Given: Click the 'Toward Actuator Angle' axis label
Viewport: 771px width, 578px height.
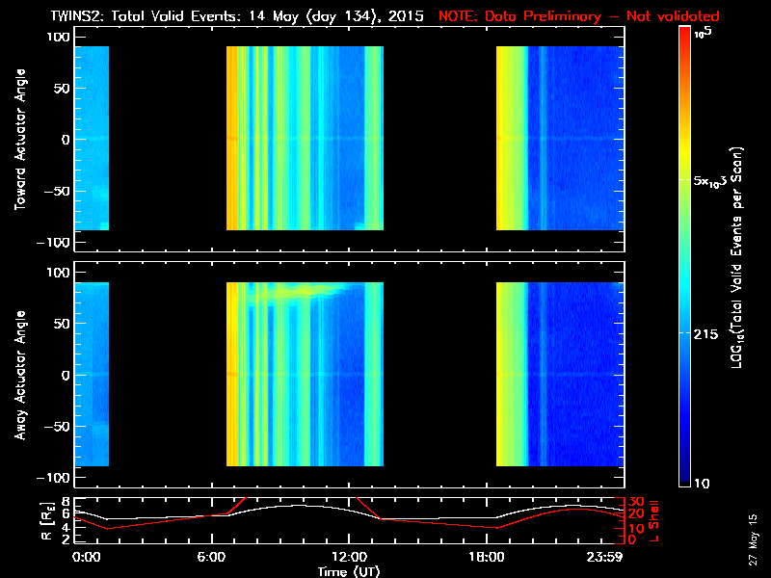Looking at the screenshot, I should pyautogui.click(x=20, y=140).
